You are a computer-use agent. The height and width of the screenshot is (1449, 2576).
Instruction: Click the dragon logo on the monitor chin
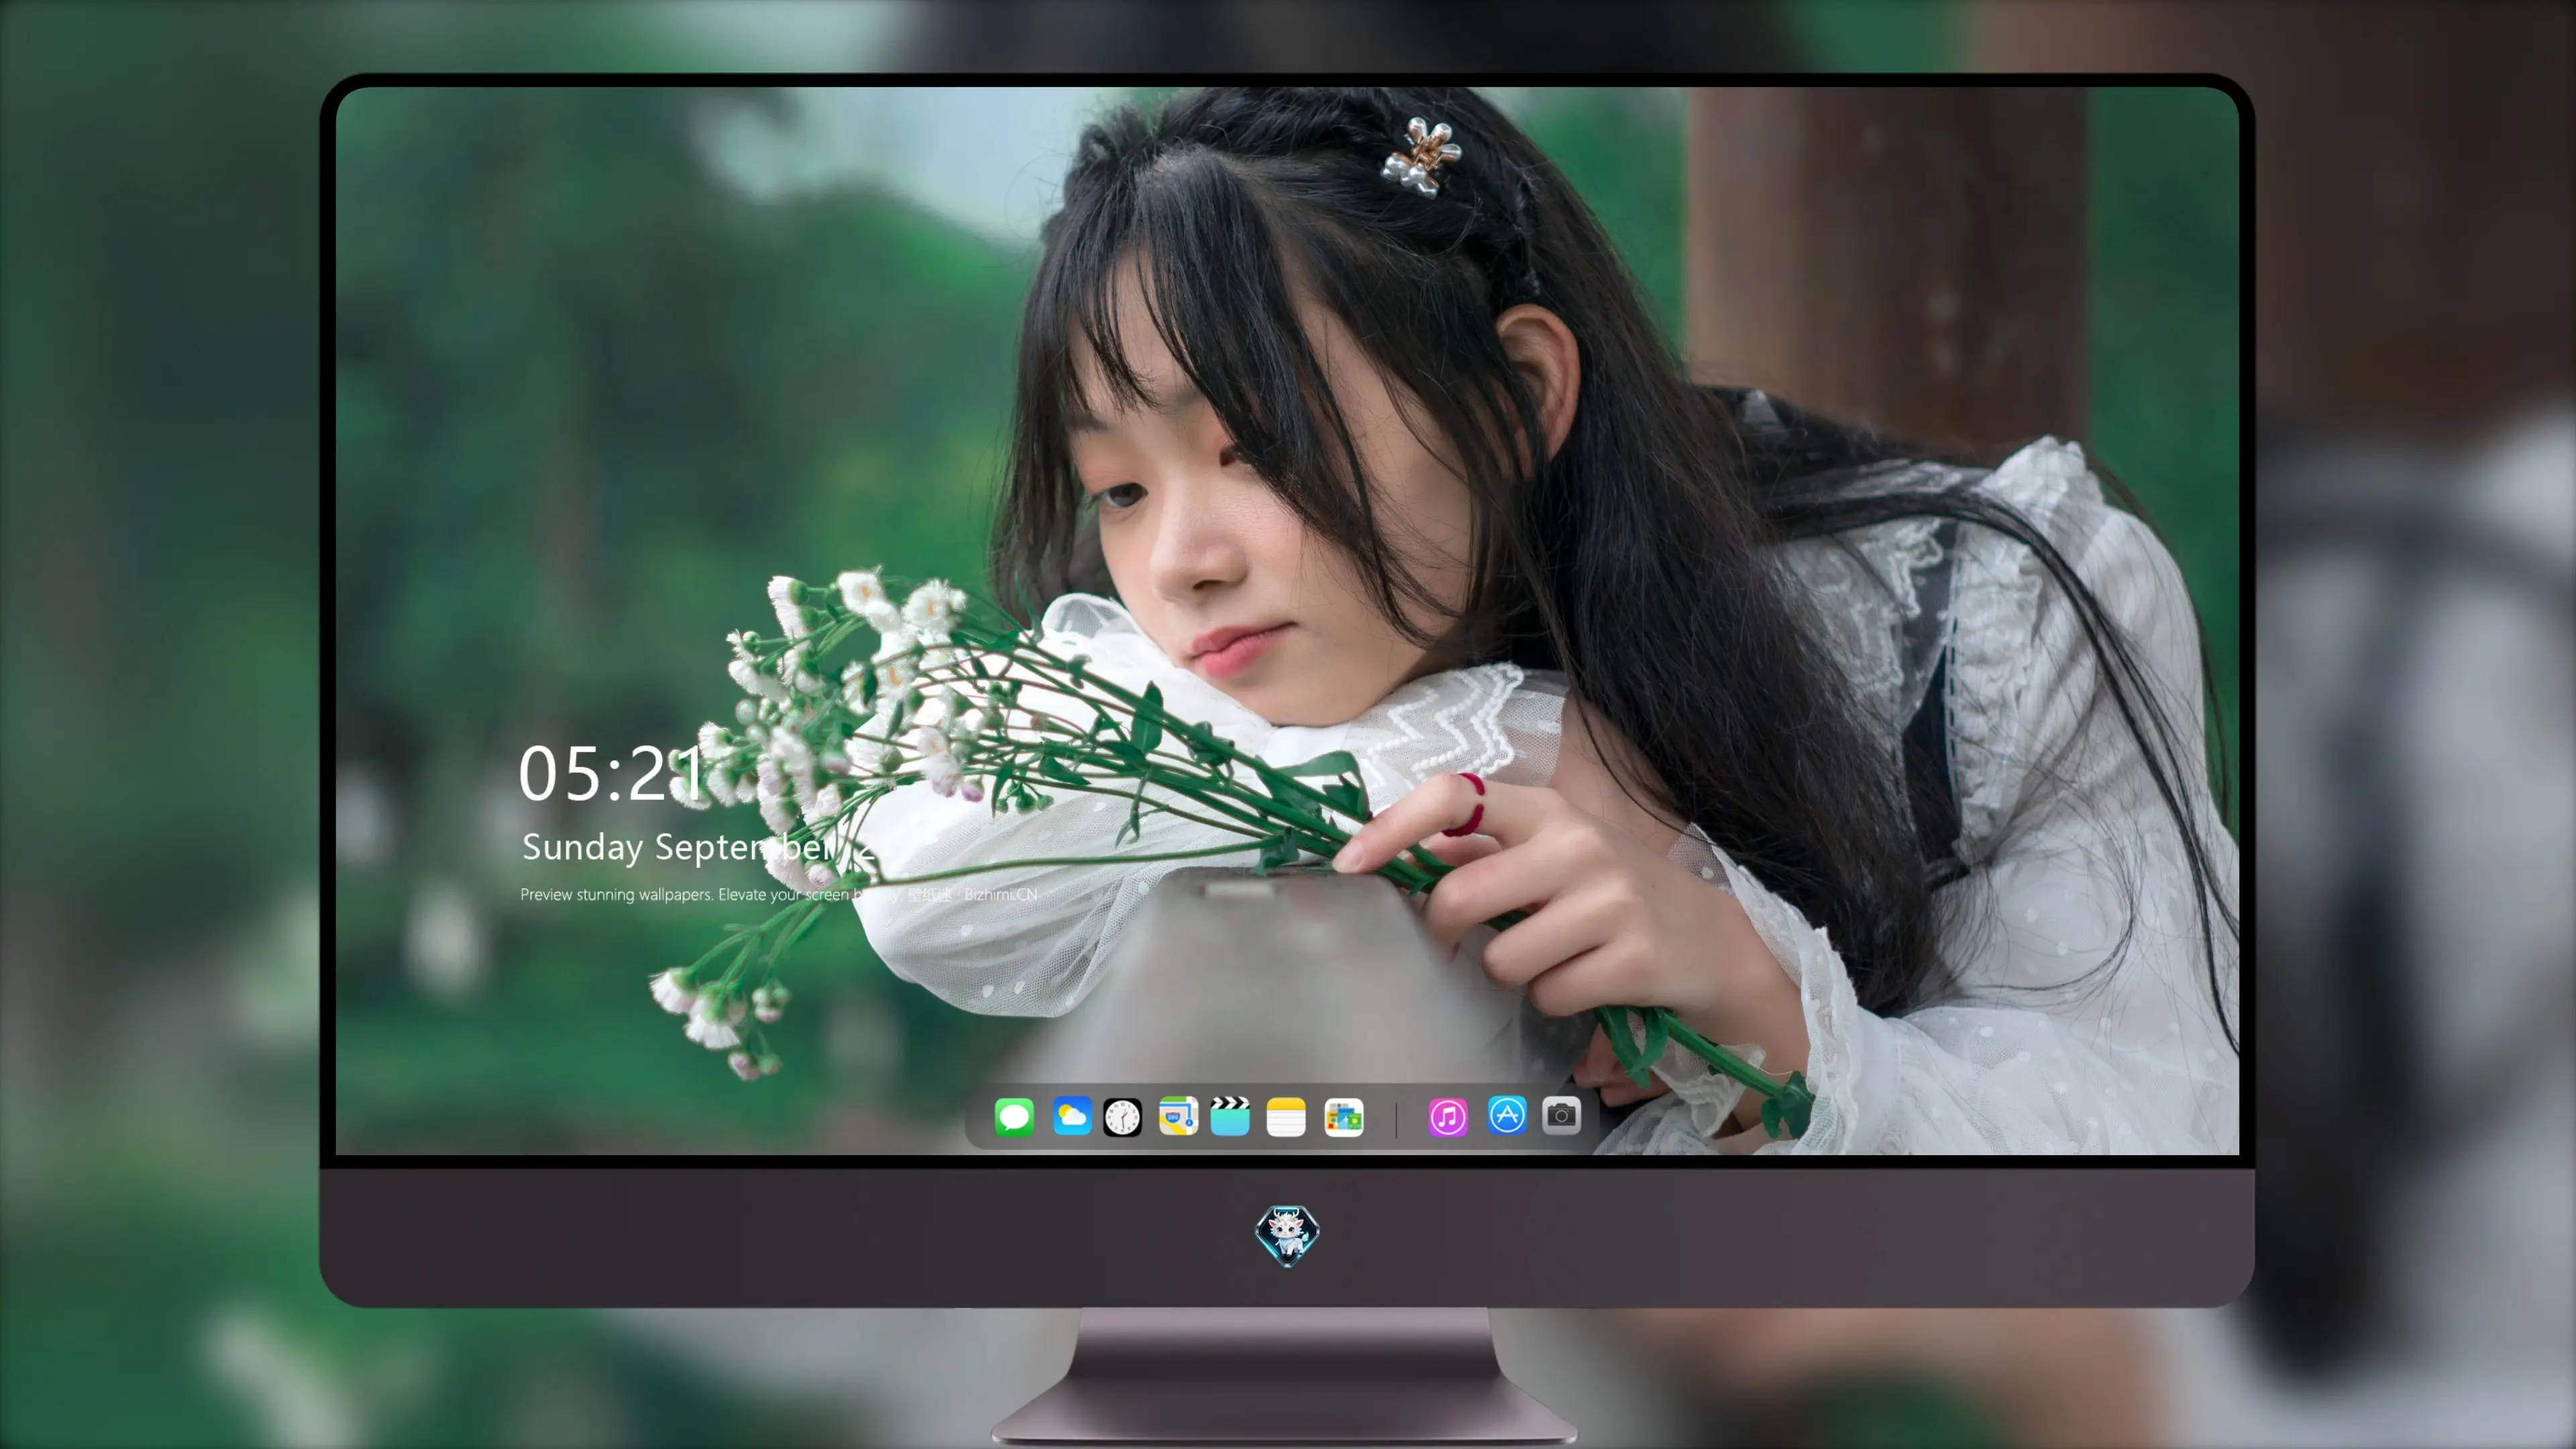pyautogui.click(x=1287, y=1235)
